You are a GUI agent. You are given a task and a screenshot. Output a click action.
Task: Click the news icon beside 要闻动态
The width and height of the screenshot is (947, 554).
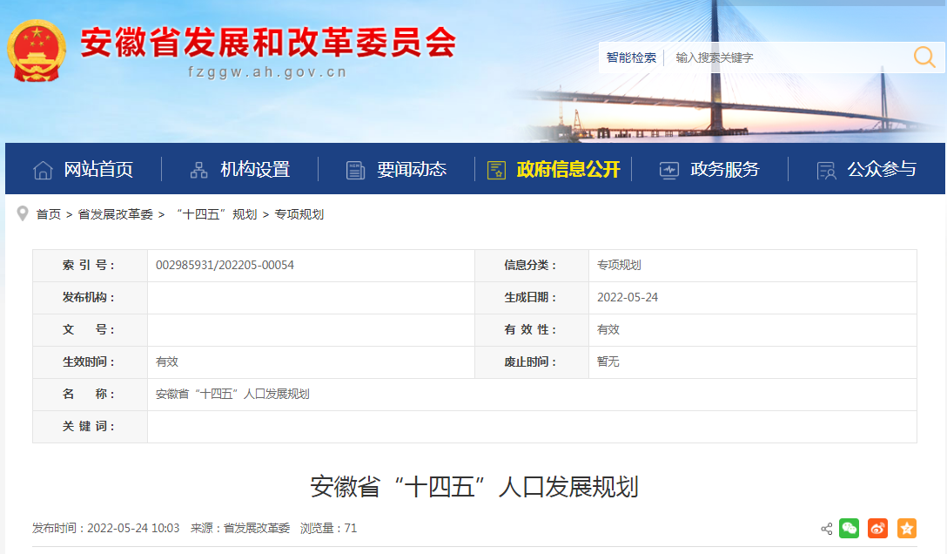coord(355,170)
